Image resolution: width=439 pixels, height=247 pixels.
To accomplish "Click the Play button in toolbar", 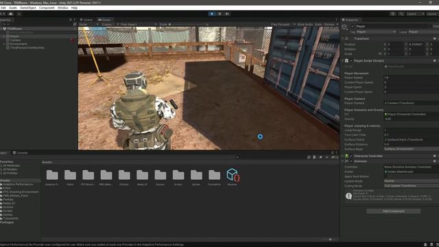I will point(212,14).
